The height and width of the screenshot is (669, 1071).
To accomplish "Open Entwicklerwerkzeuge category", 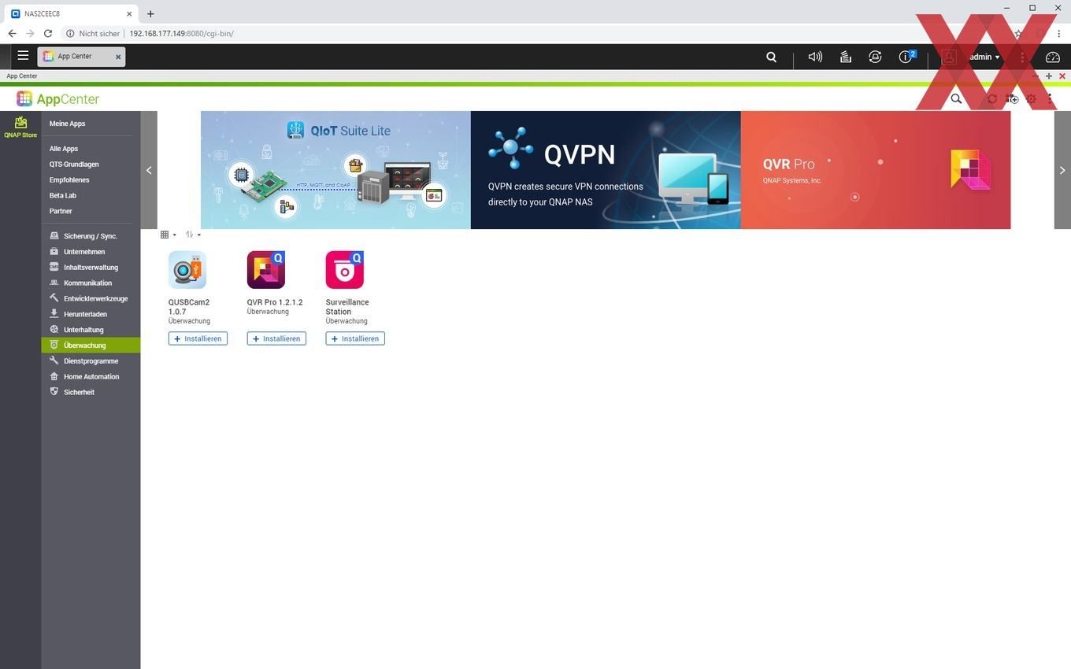I will [x=91, y=299].
